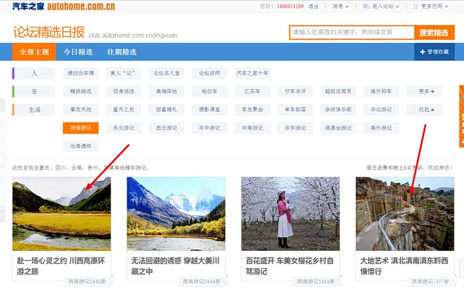Open the golden meadow mountain thumbnail

click(x=62, y=214)
